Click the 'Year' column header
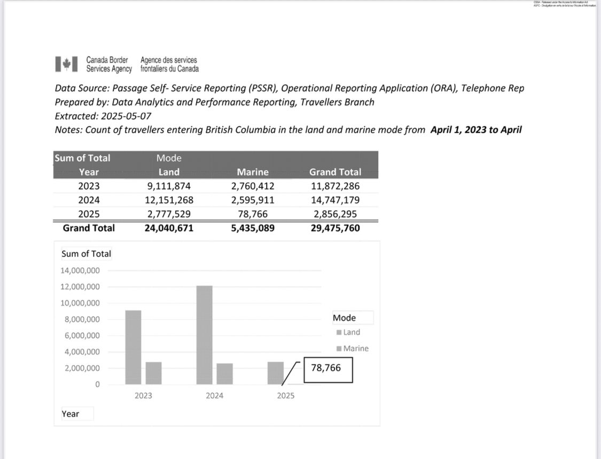Screen dimensions: 601x459 [89, 172]
